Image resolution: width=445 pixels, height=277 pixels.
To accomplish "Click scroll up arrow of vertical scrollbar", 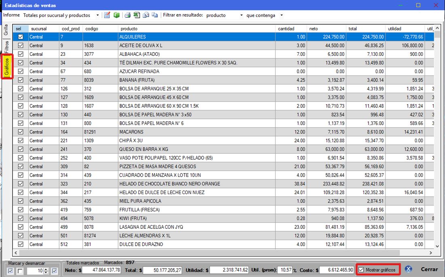I will 437,27.
